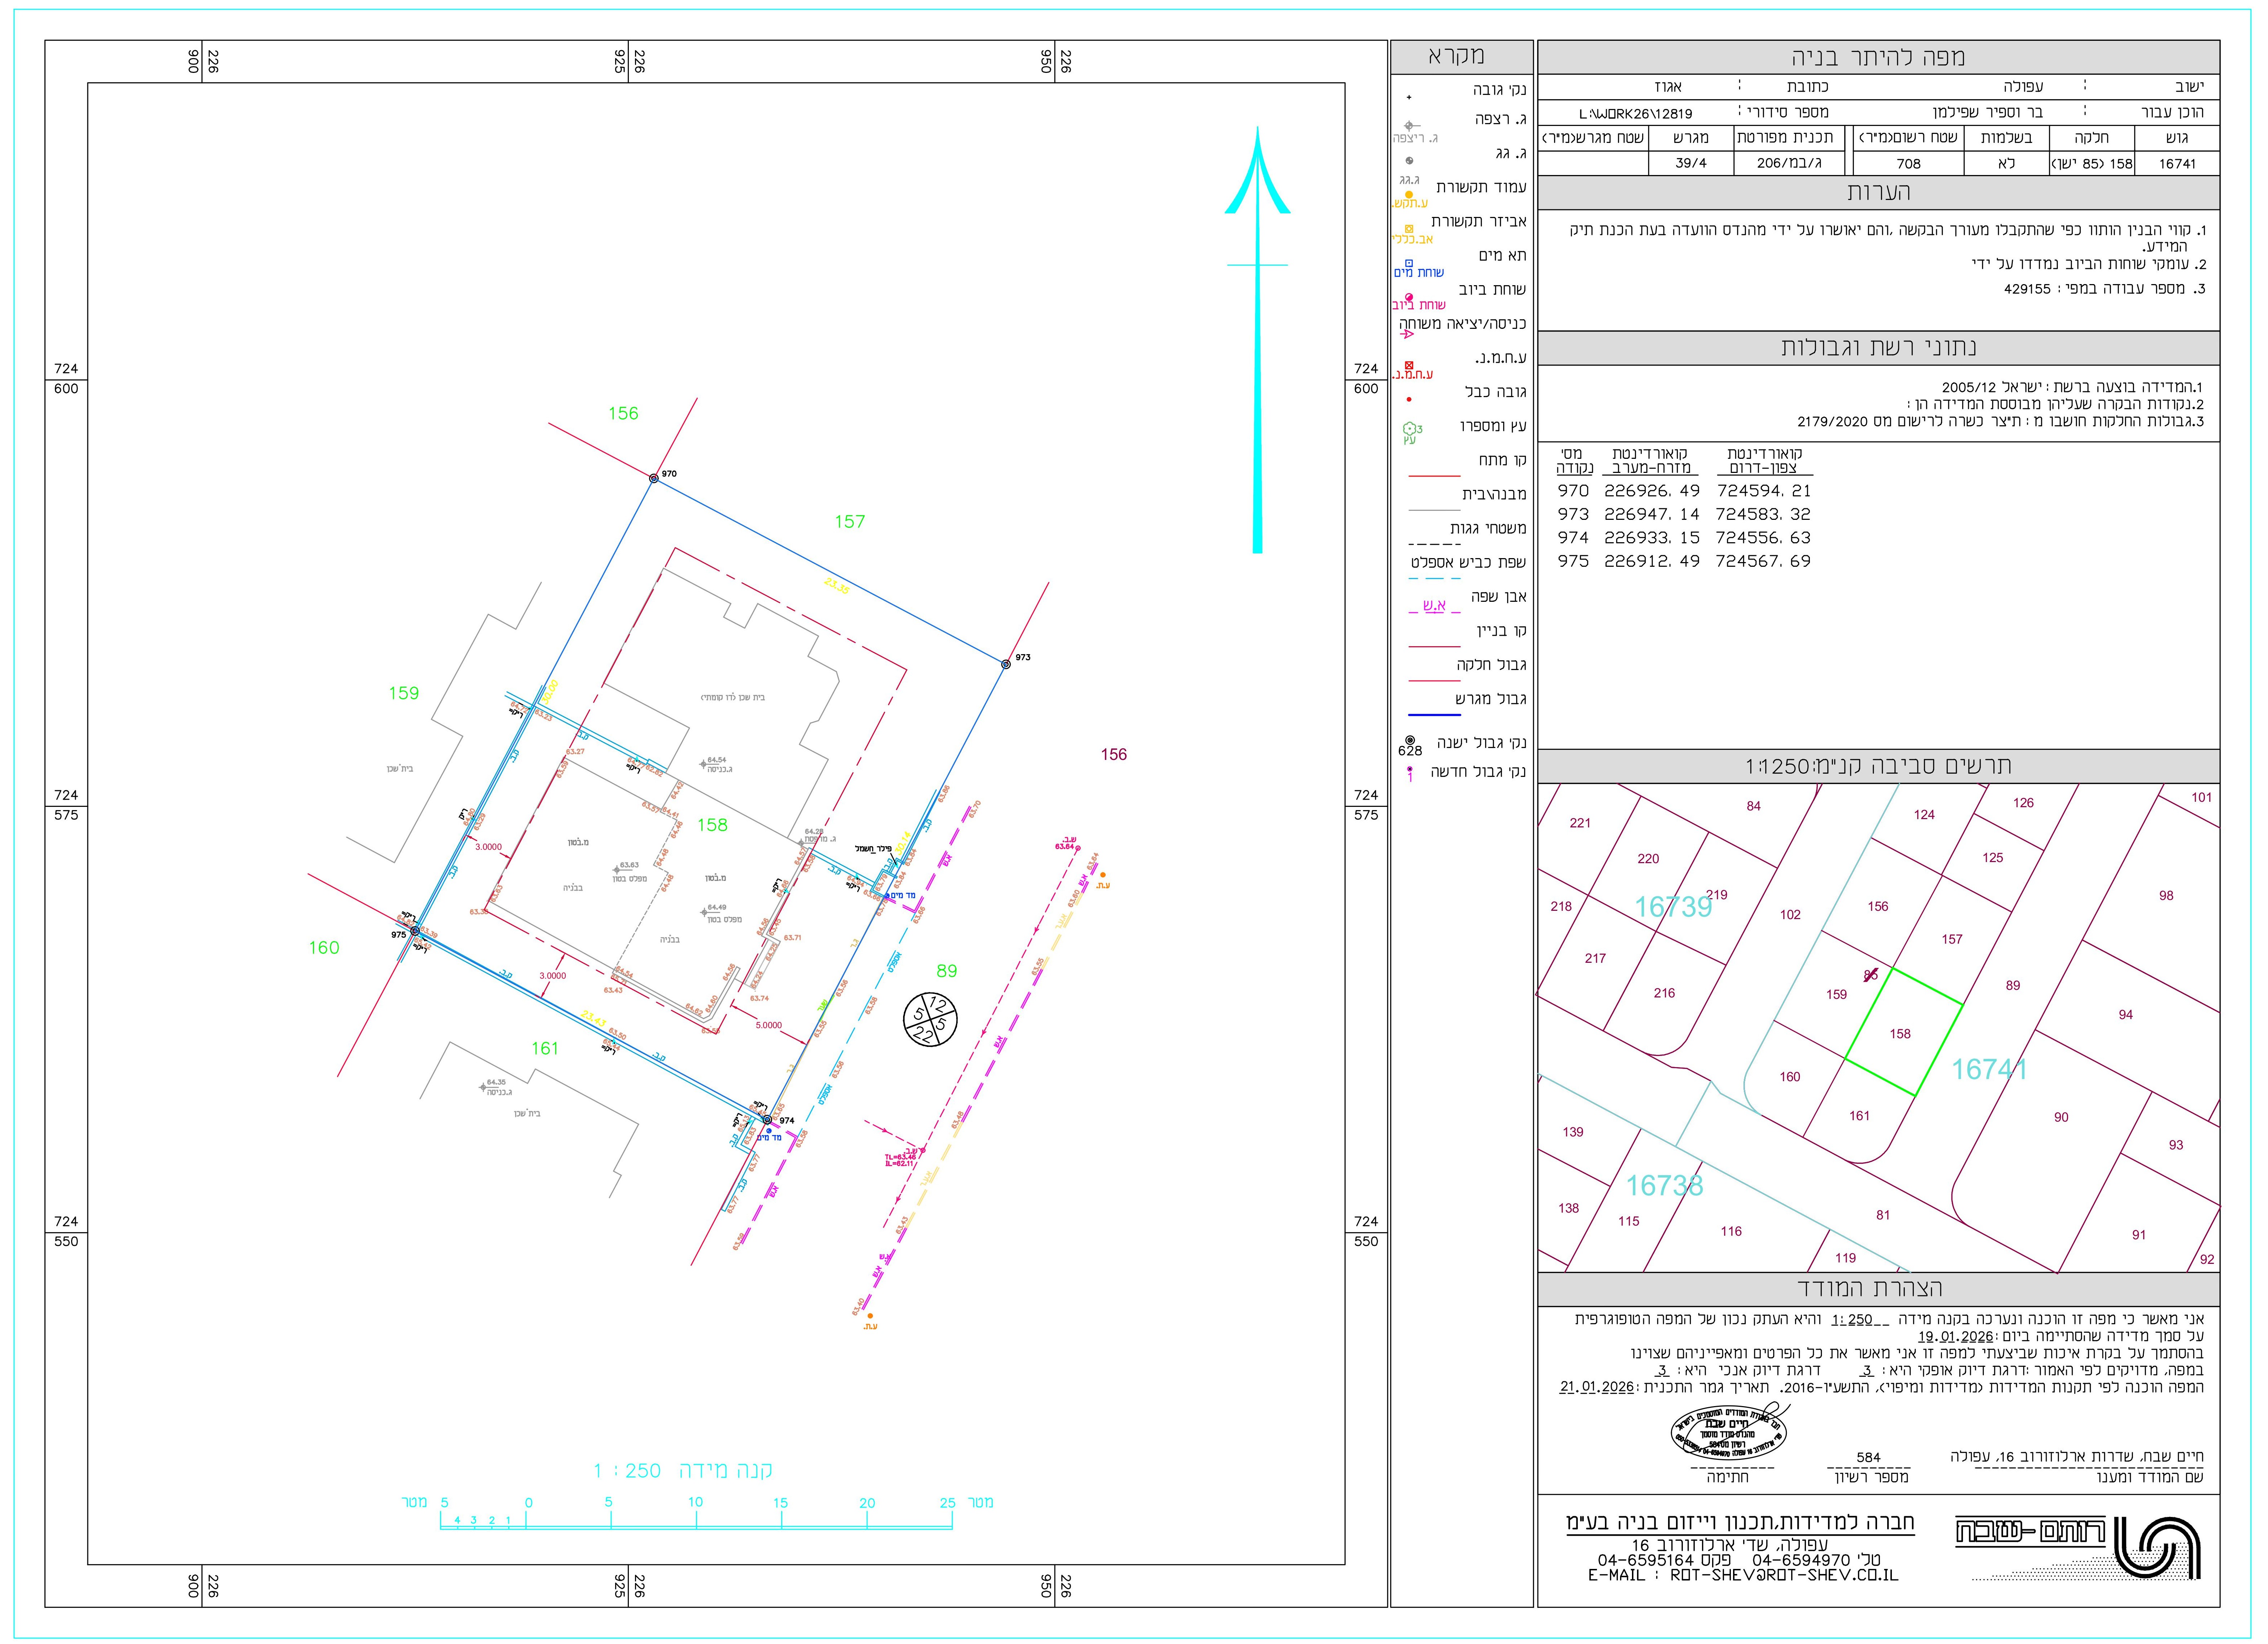
Task: Click east coordinate 226926.49 for point 970
Action: point(1652,491)
